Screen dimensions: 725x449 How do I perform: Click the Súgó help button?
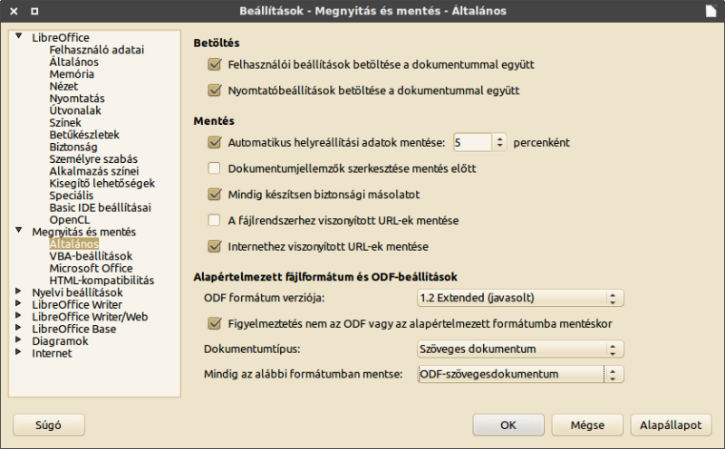click(x=49, y=425)
